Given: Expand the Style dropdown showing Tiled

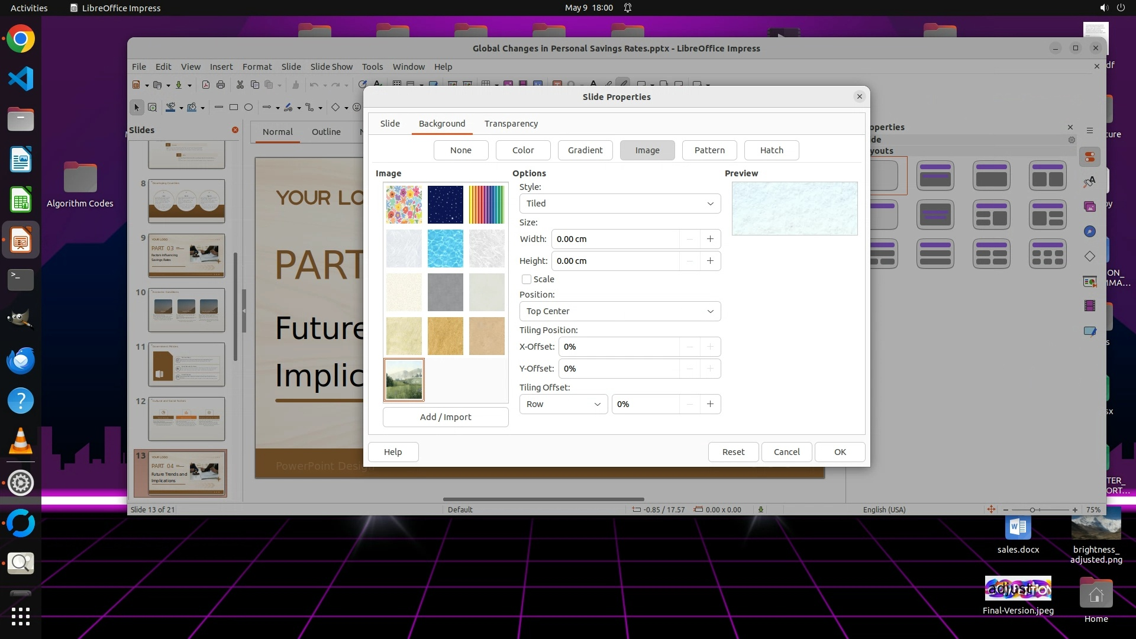Looking at the screenshot, I should pyautogui.click(x=619, y=204).
